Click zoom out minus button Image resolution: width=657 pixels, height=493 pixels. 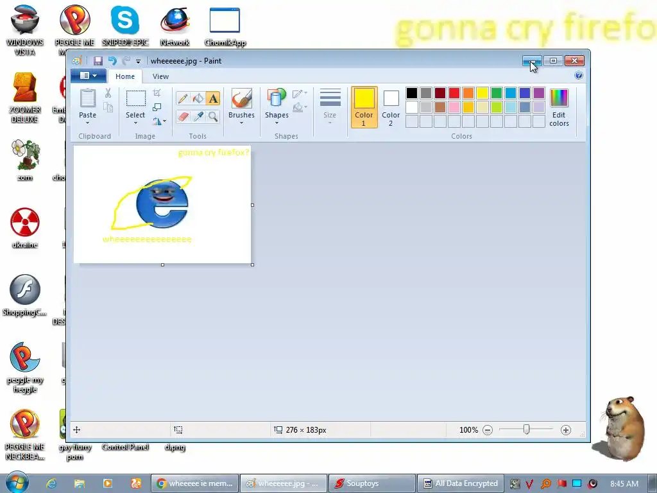(x=488, y=430)
